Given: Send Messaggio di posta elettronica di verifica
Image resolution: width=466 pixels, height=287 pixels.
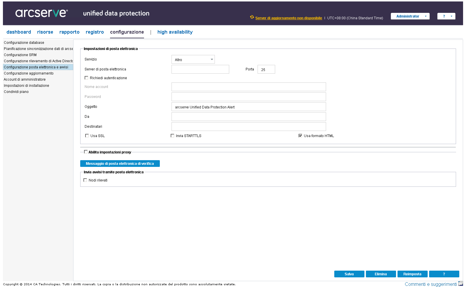Looking at the screenshot, I should pos(120,164).
